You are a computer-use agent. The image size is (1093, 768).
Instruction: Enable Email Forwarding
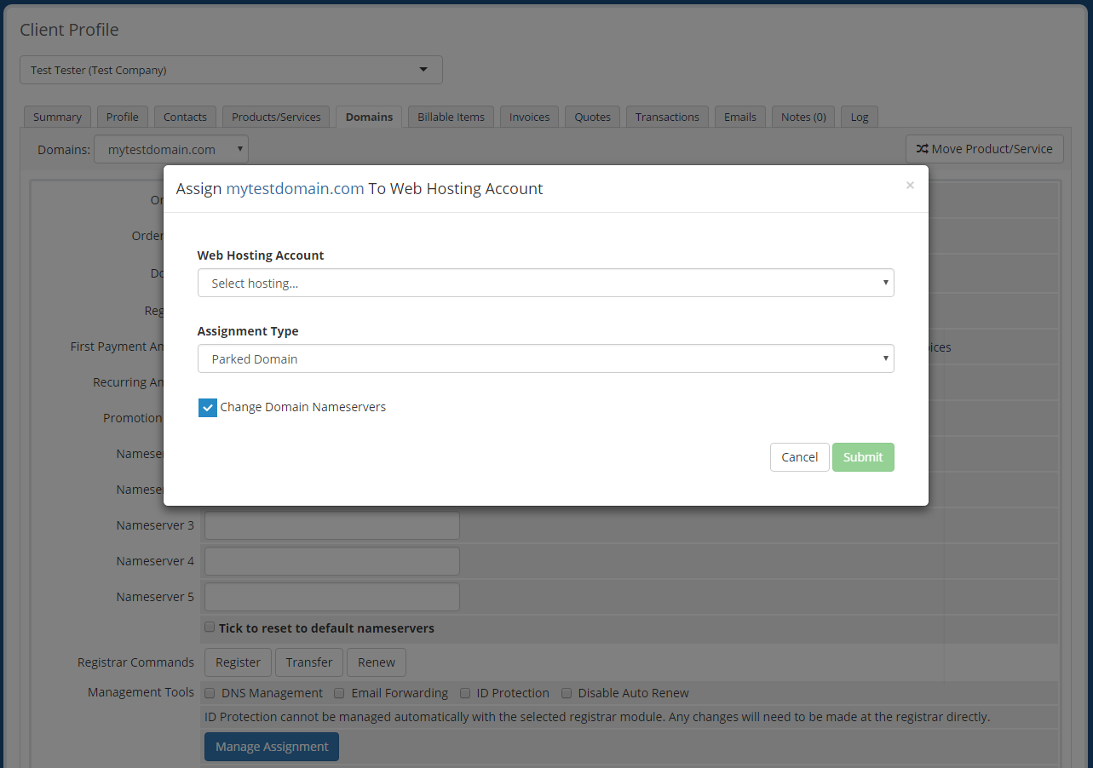pyautogui.click(x=339, y=693)
